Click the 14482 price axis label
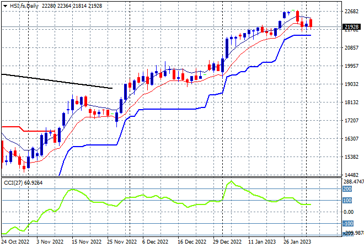The width and height of the screenshot is (364, 248). [351, 175]
